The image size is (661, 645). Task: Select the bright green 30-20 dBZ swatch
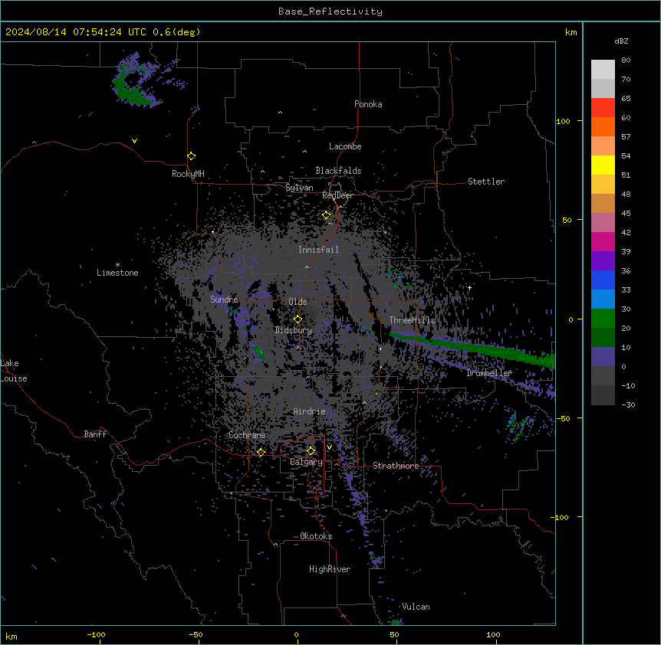click(603, 319)
